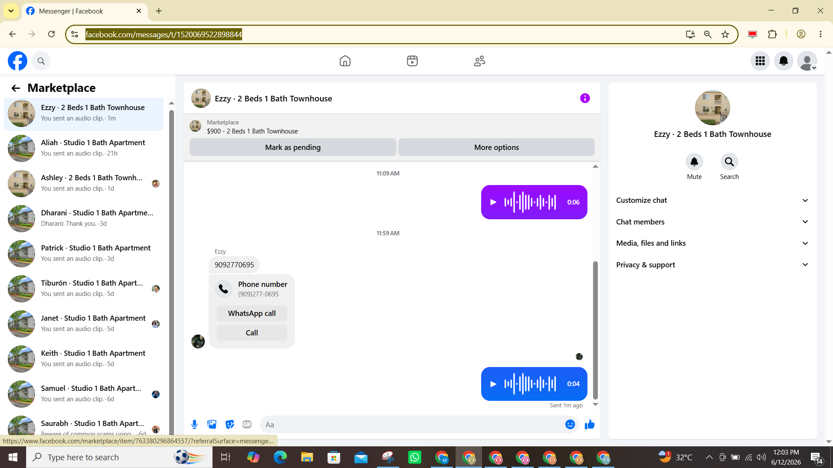
Task: Open the Facebook menu grid icon
Action: pos(760,61)
